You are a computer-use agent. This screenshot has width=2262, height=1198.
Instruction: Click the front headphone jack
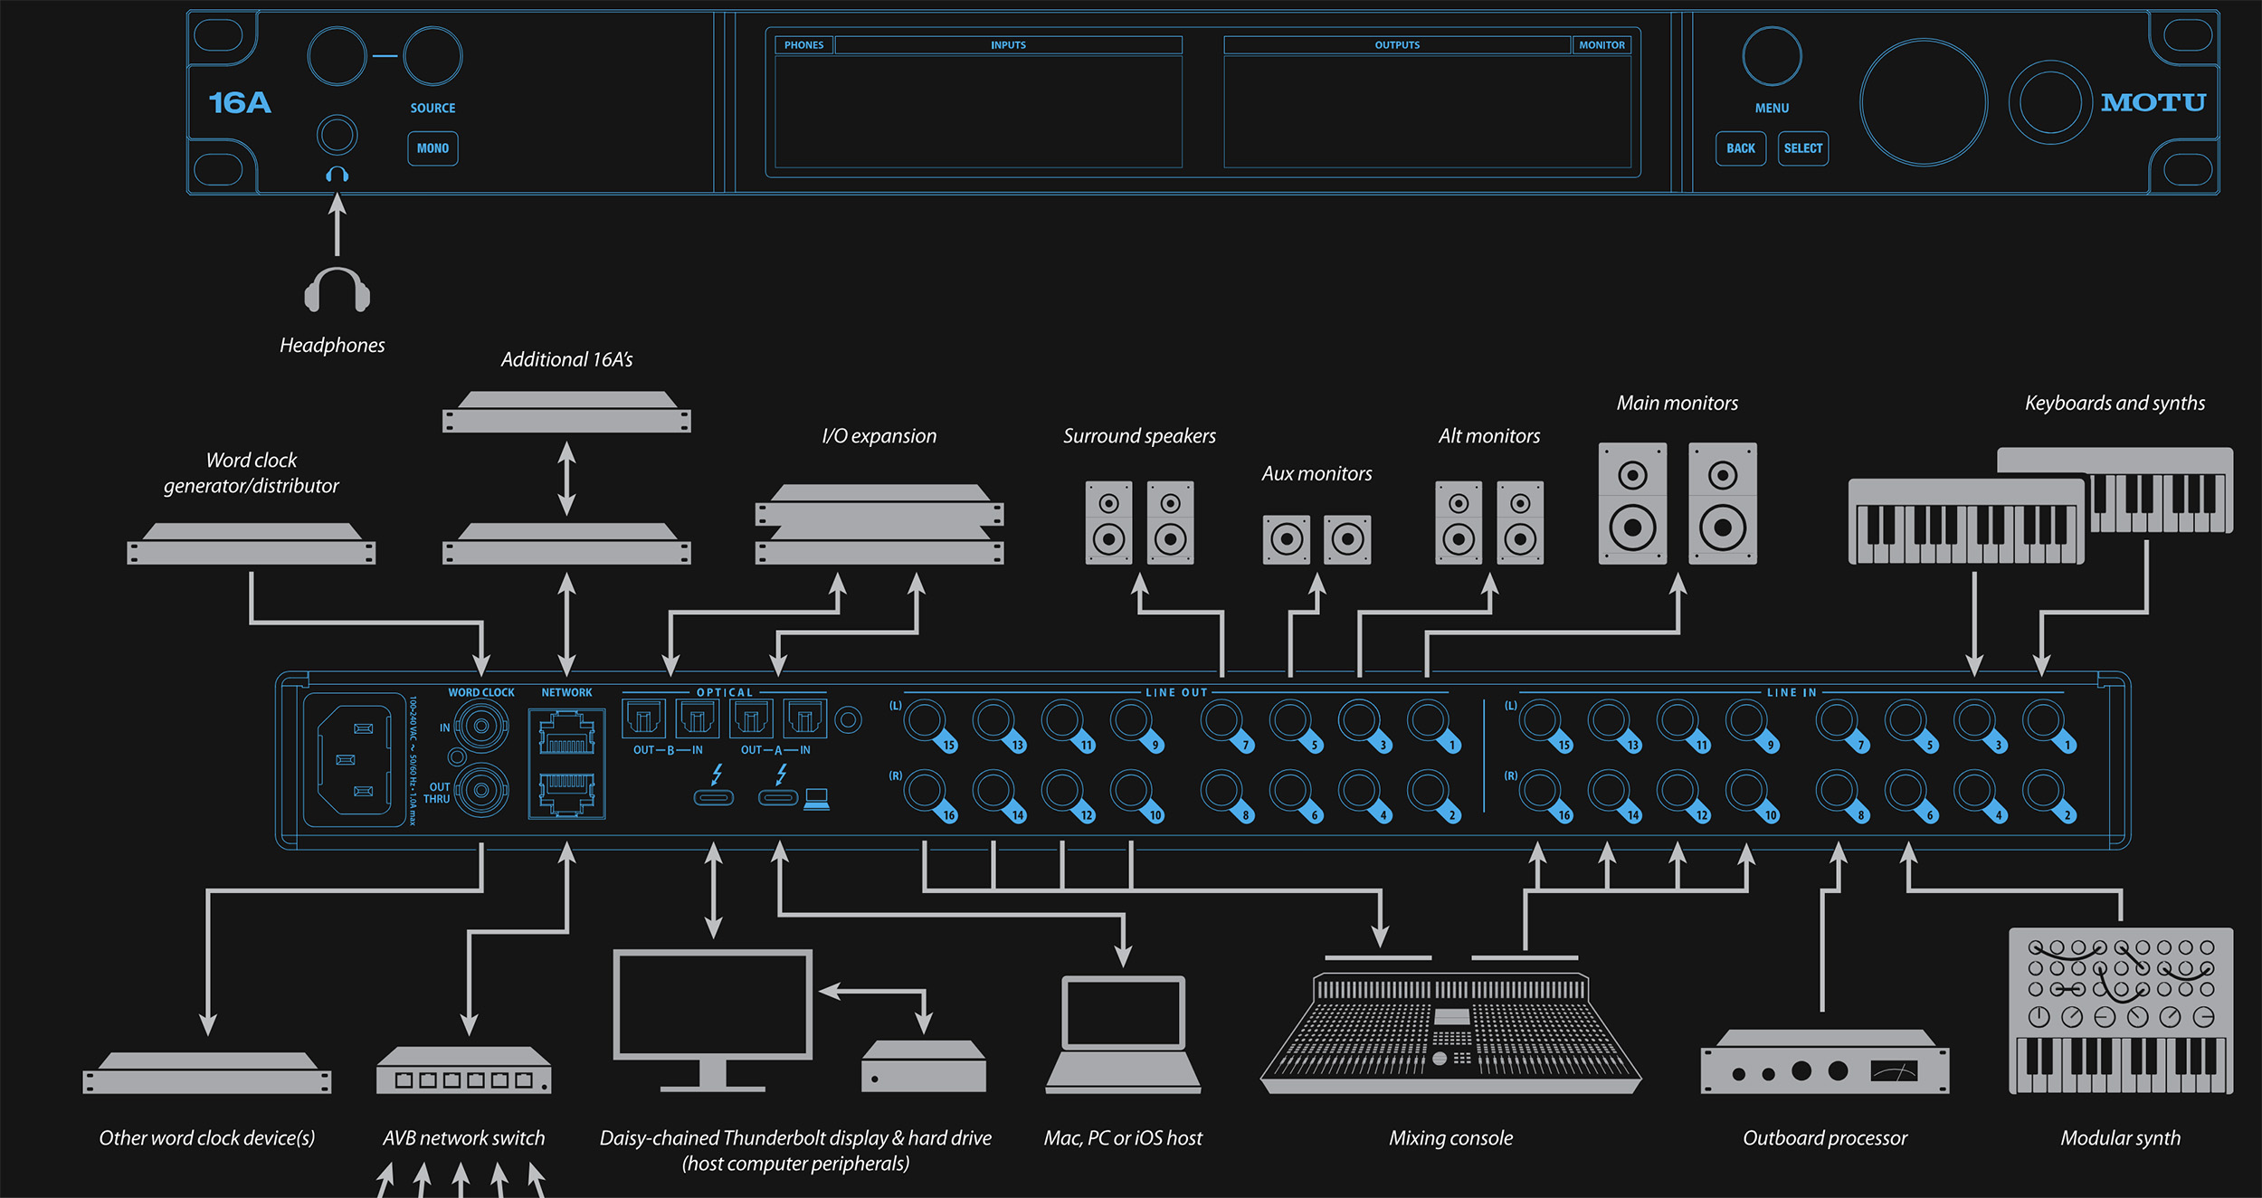click(337, 136)
